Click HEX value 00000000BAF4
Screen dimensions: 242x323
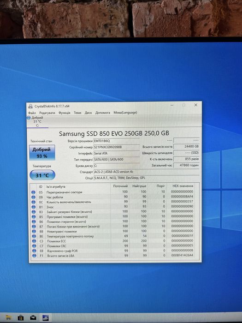[182, 197]
